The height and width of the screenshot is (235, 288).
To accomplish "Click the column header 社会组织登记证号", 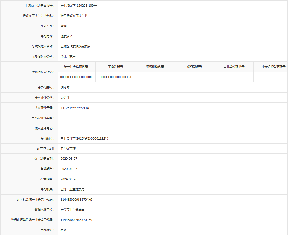I will [273, 67].
